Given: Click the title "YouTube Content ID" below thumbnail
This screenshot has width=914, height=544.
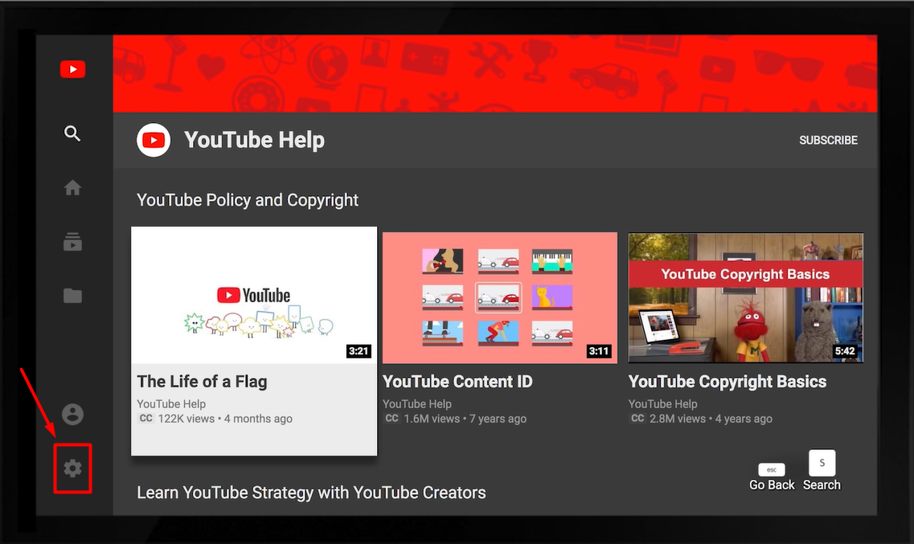Looking at the screenshot, I should coord(457,382).
